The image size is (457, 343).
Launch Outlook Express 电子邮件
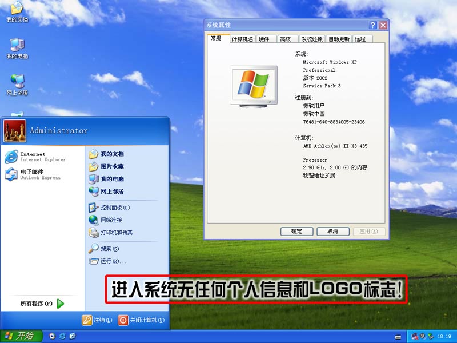[34, 174]
